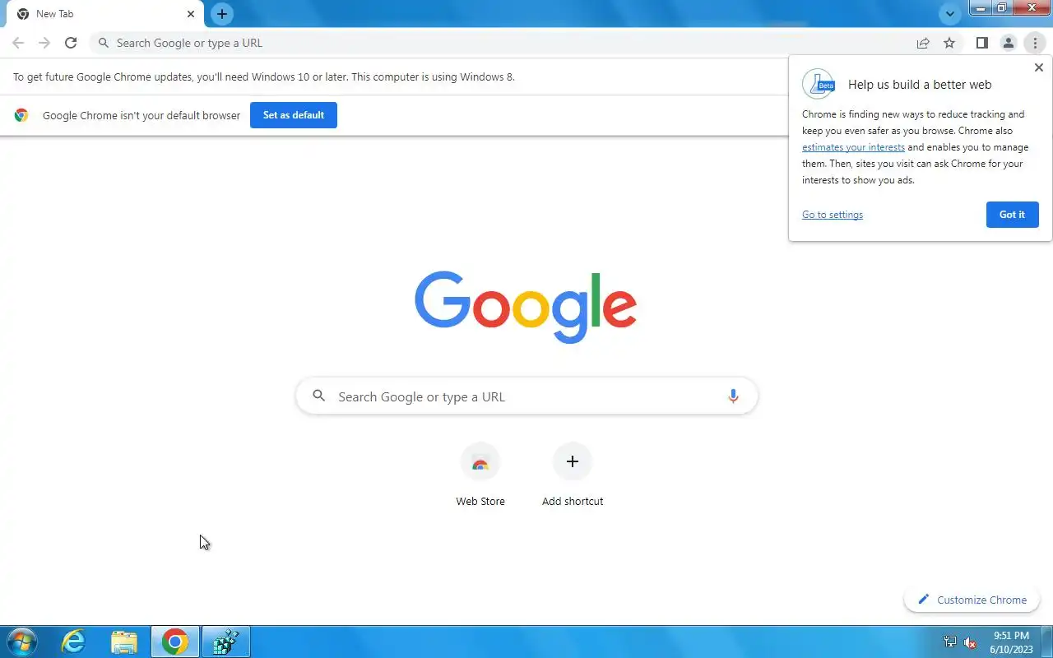Start voice search microphone icon
Image resolution: width=1053 pixels, height=658 pixels.
pos(733,396)
